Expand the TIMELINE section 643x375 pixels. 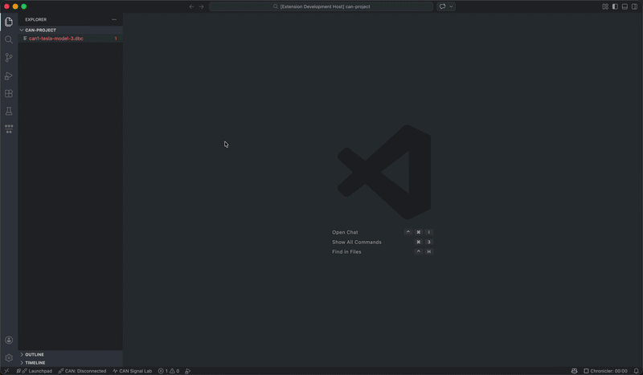[x=70, y=363]
